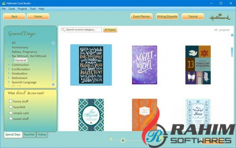The height and width of the screenshot is (148, 236).
Task: Click the Home button
Action: 38,16
